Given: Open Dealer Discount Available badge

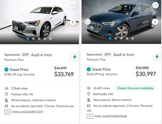Looking at the screenshot, I should (135, 88).
